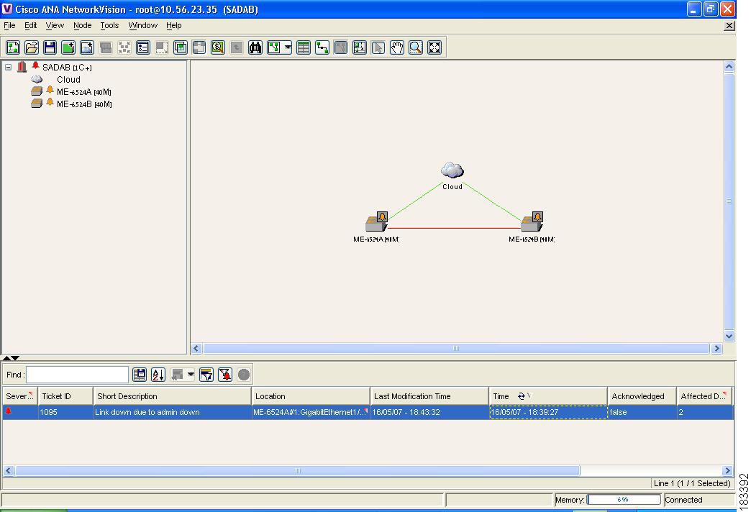Click the pane collapse arrows above Find
Image resolution: width=751 pixels, height=512 pixels.
[x=11, y=358]
